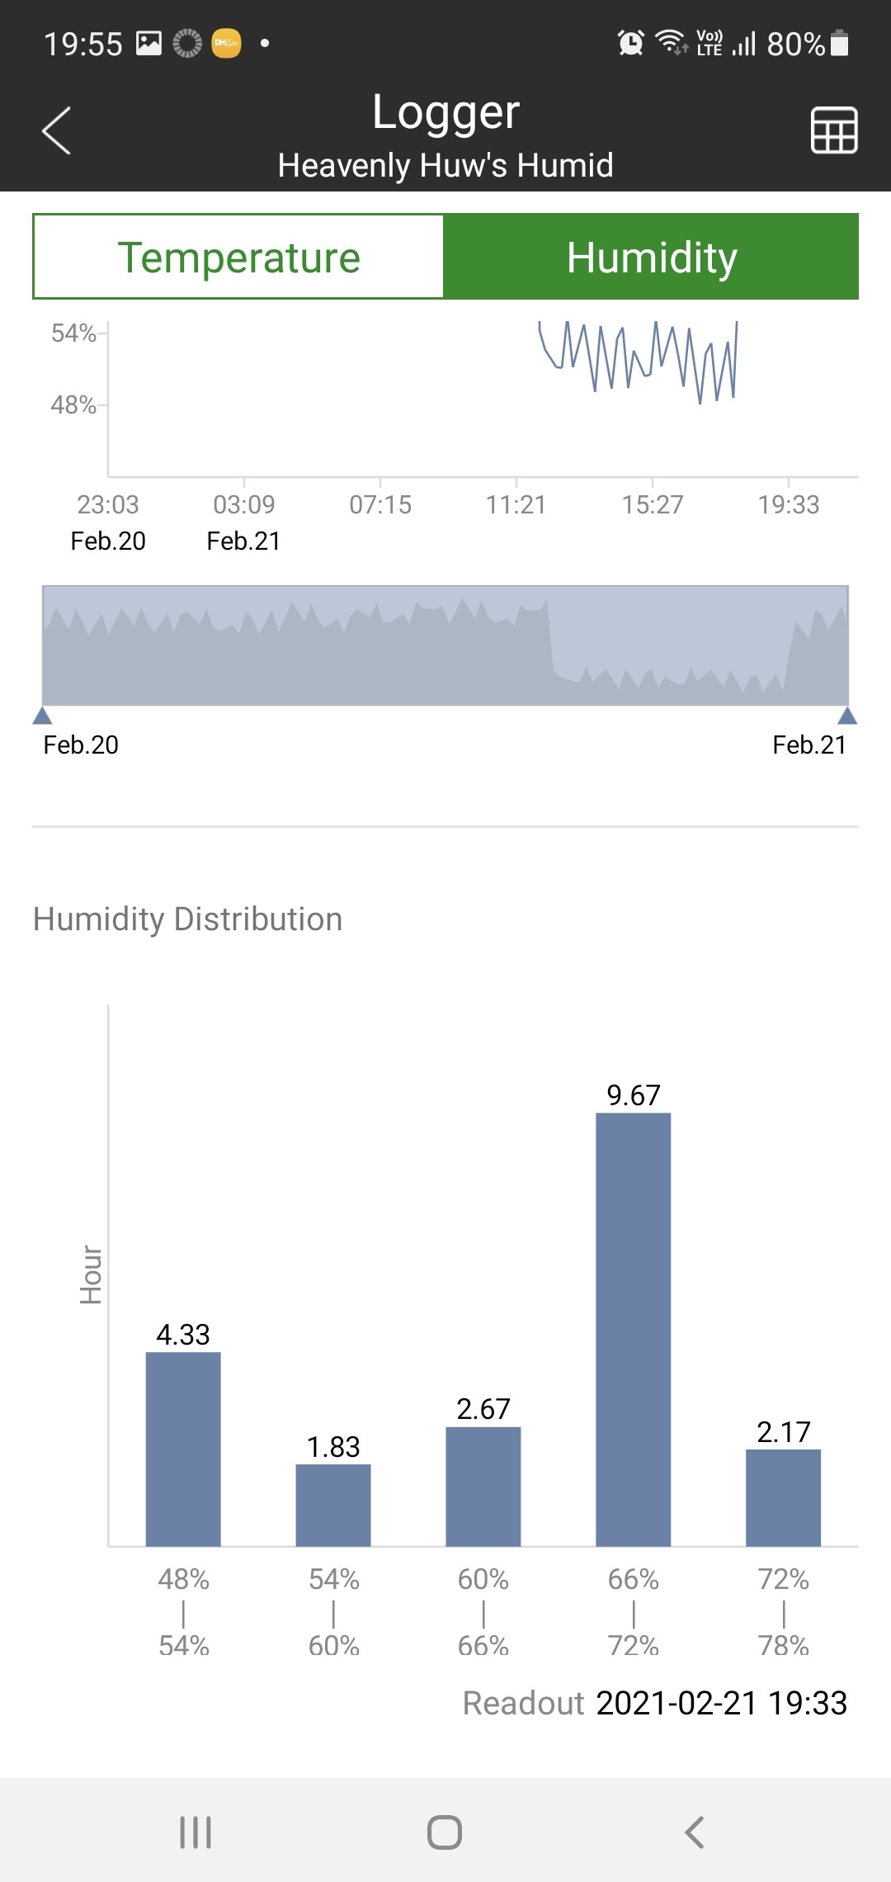Switch to the Temperature tab
This screenshot has height=1882, width=891.
(238, 257)
